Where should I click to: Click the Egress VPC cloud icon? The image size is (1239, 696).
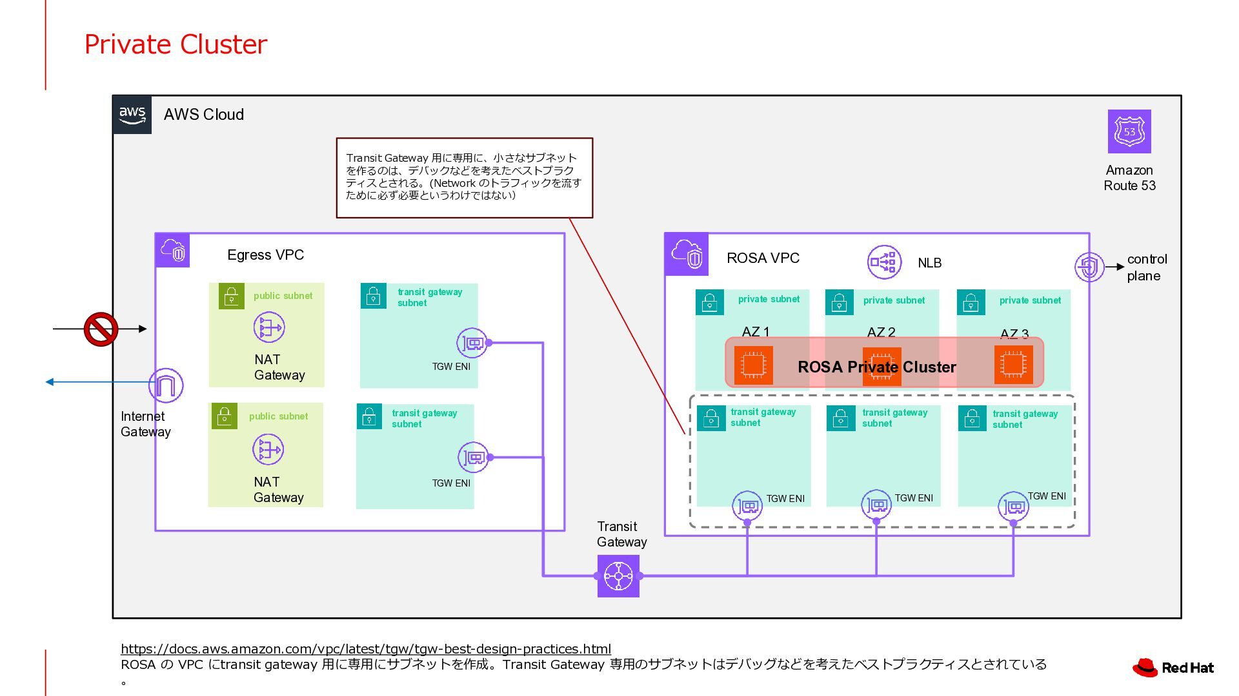click(172, 250)
